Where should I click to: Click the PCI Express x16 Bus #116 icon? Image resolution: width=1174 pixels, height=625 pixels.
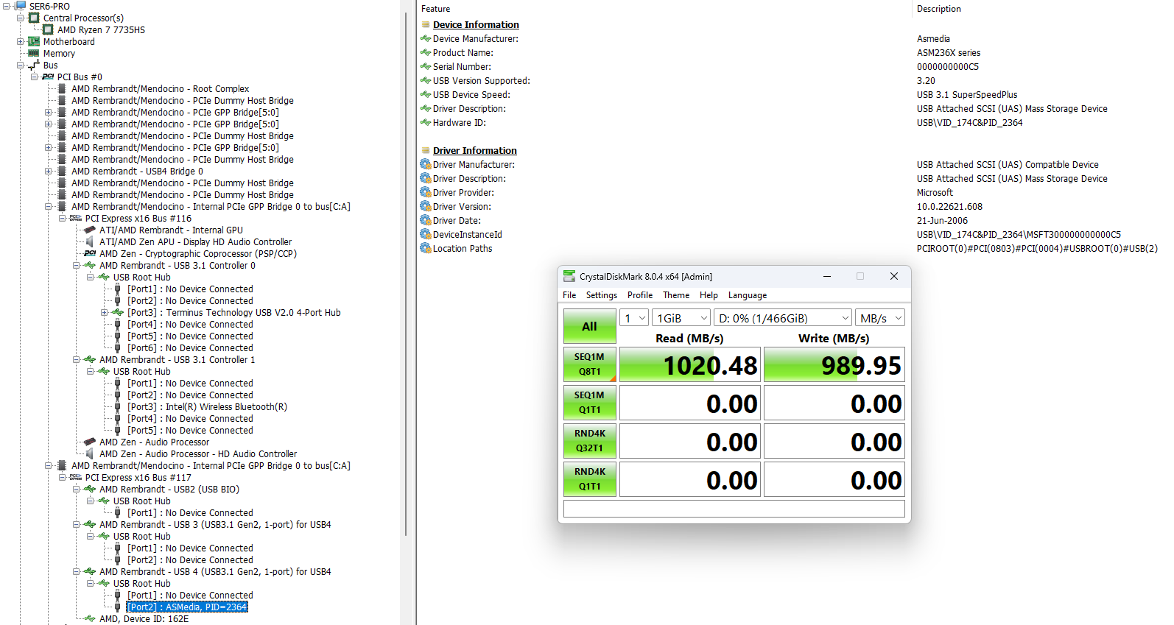click(76, 218)
